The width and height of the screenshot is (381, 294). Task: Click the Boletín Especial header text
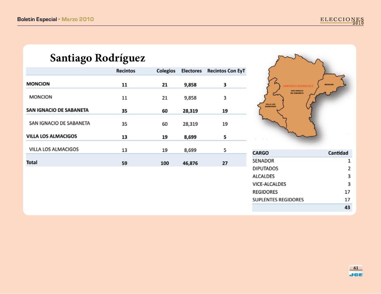click(x=37, y=19)
